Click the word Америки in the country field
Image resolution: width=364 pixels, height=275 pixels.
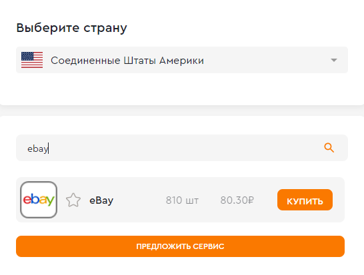[x=181, y=61]
